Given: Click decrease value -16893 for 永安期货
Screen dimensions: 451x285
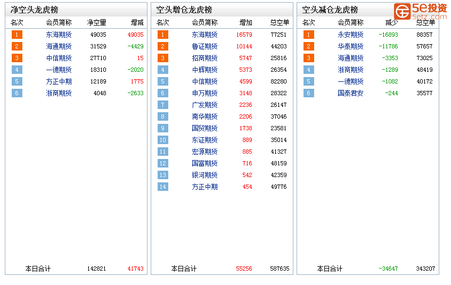Looking at the screenshot, I should [x=388, y=35].
